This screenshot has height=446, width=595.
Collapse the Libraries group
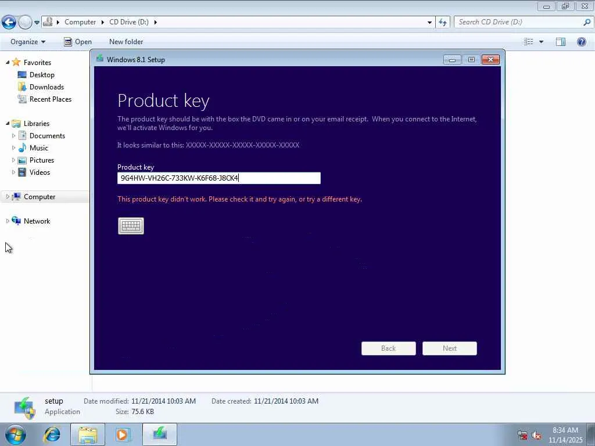(x=8, y=123)
